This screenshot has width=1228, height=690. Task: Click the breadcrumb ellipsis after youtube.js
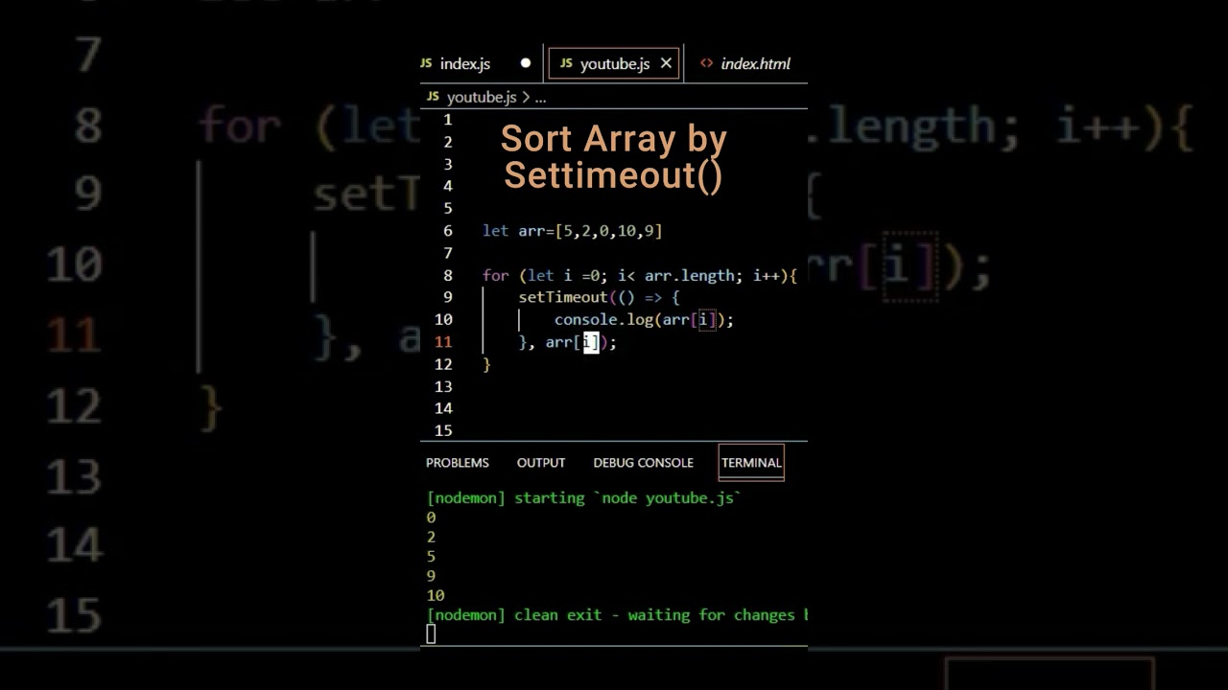pos(540,98)
